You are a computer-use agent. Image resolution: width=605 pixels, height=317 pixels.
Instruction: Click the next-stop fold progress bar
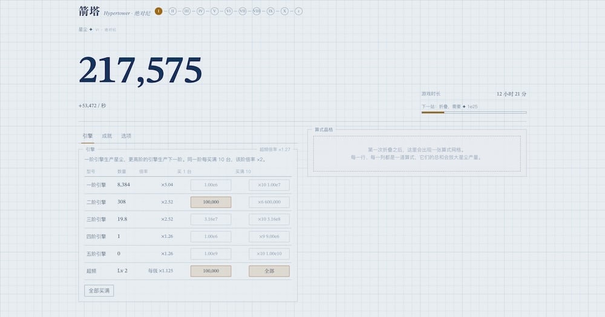474,113
